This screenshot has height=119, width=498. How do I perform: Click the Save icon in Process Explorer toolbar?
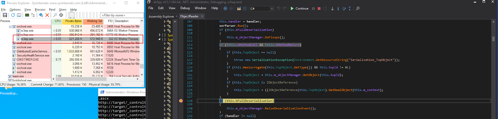[5, 15]
